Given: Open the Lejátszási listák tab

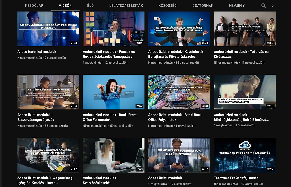Looking at the screenshot, I should (x=126, y=6).
